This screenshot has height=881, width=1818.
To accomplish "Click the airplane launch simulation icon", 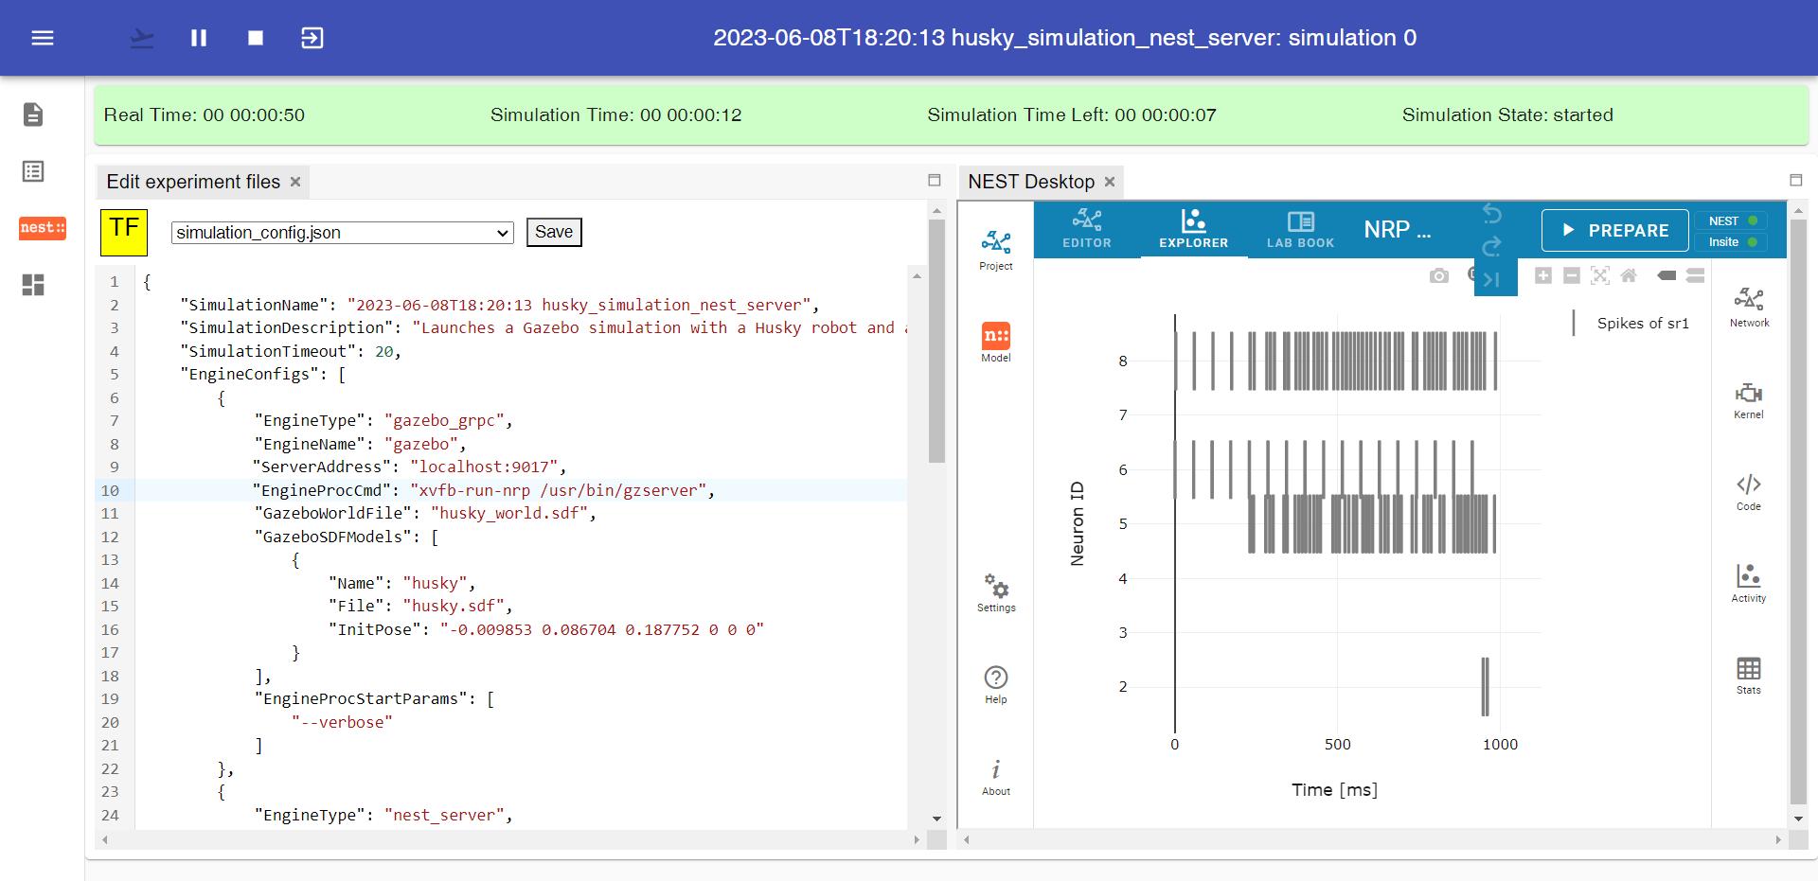I will [142, 38].
